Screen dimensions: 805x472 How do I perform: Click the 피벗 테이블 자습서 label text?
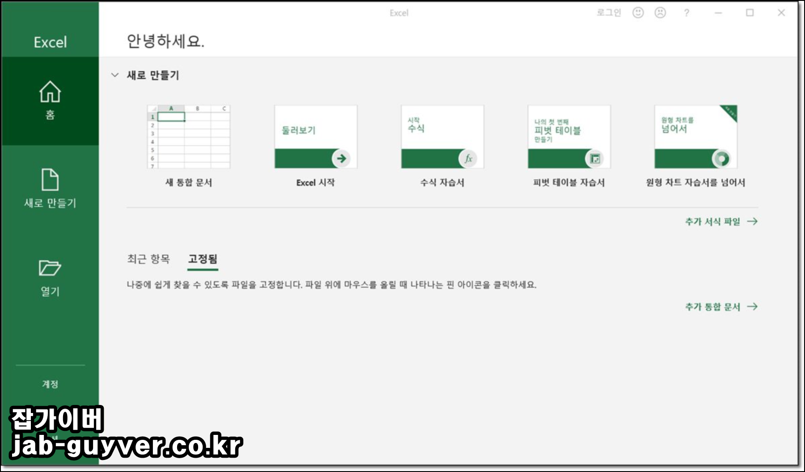569,182
